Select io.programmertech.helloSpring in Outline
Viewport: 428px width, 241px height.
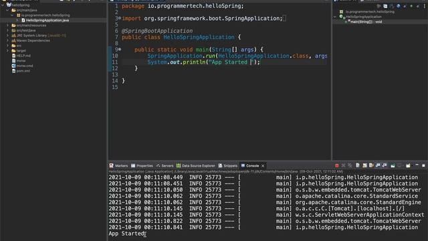click(370, 12)
